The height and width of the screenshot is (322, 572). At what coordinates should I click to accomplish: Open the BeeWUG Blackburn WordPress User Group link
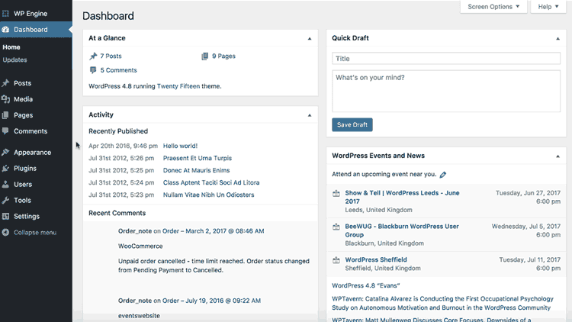coord(402,230)
